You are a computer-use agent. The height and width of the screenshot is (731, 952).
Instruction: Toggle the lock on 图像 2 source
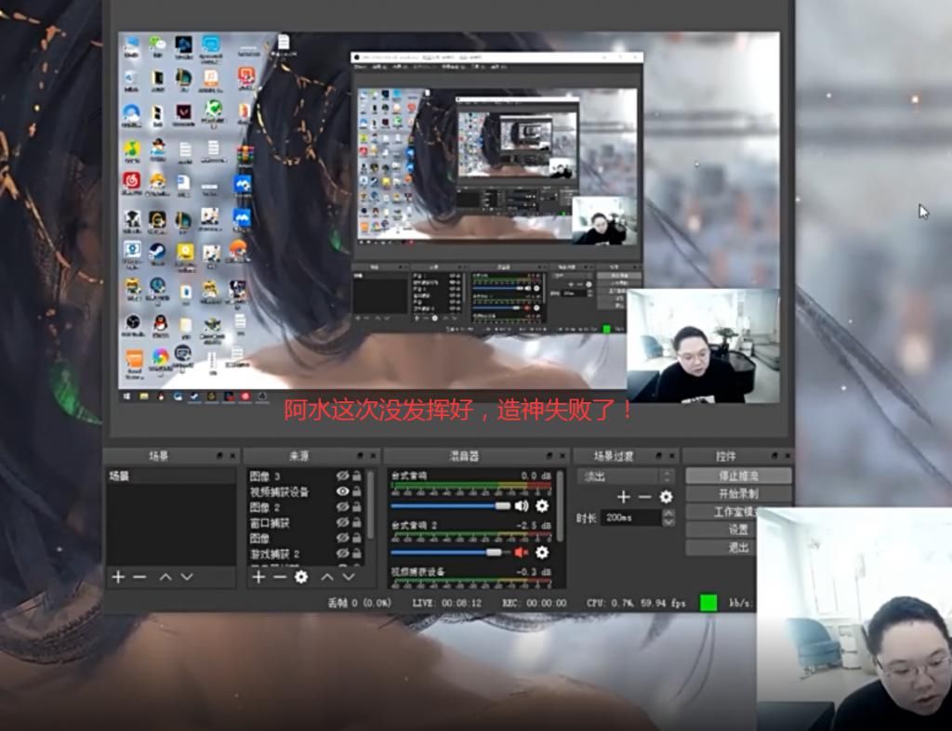357,506
